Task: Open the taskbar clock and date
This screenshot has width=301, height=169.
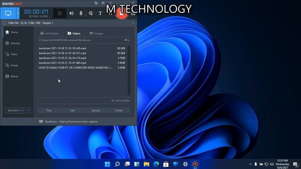Action: [x=282, y=164]
